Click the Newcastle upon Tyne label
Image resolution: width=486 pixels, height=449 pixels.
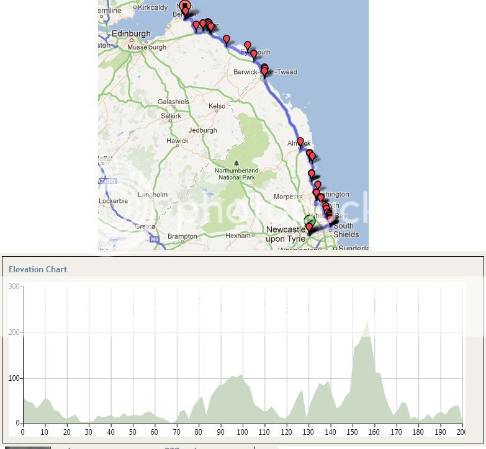(x=286, y=234)
